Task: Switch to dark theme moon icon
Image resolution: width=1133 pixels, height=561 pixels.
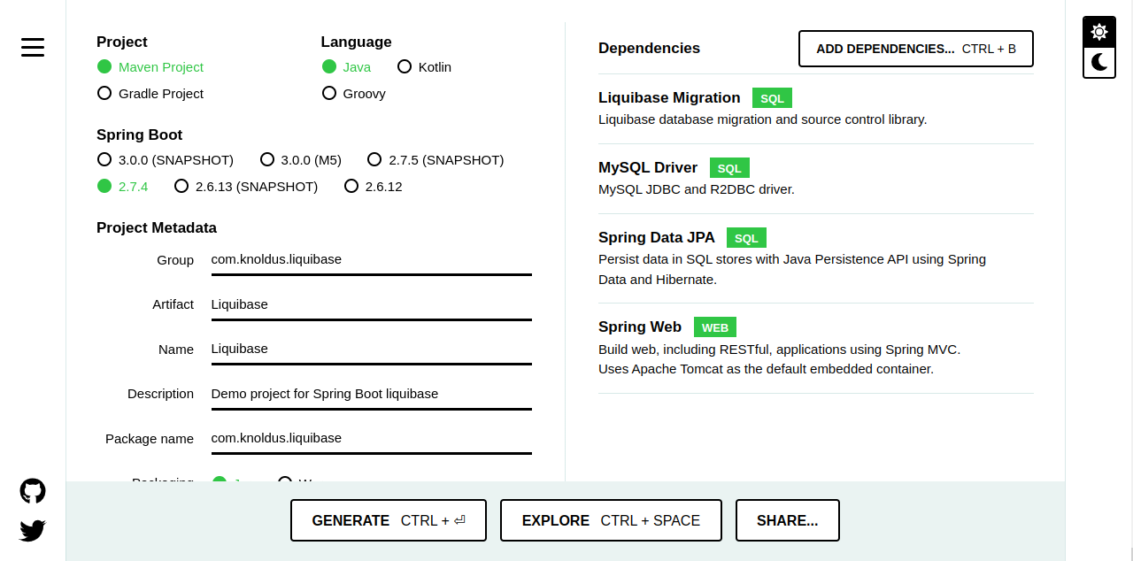Action: click(1098, 62)
